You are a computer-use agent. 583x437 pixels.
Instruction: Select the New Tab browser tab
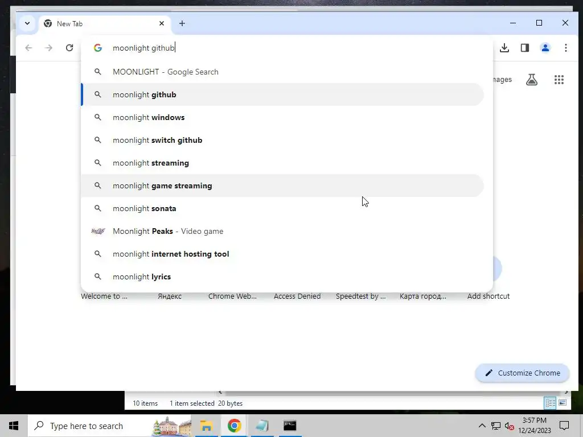(104, 24)
